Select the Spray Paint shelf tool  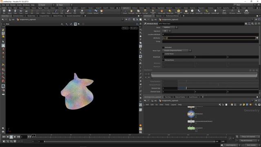click(68, 11)
